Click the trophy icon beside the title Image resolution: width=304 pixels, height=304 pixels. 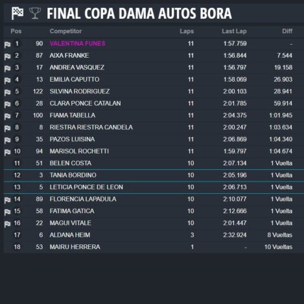pos(35,14)
